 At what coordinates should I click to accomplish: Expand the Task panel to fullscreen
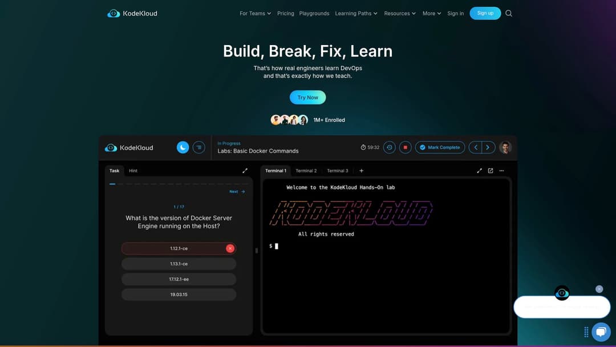coord(245,171)
